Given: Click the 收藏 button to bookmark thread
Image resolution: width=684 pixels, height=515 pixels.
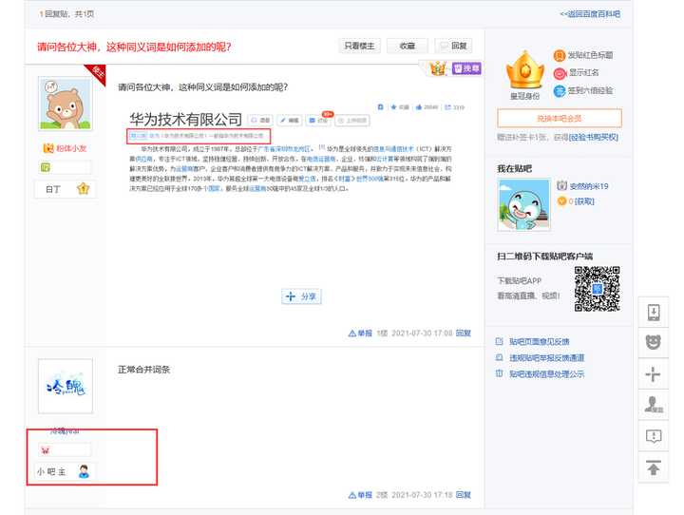Looking at the screenshot, I should 407,46.
